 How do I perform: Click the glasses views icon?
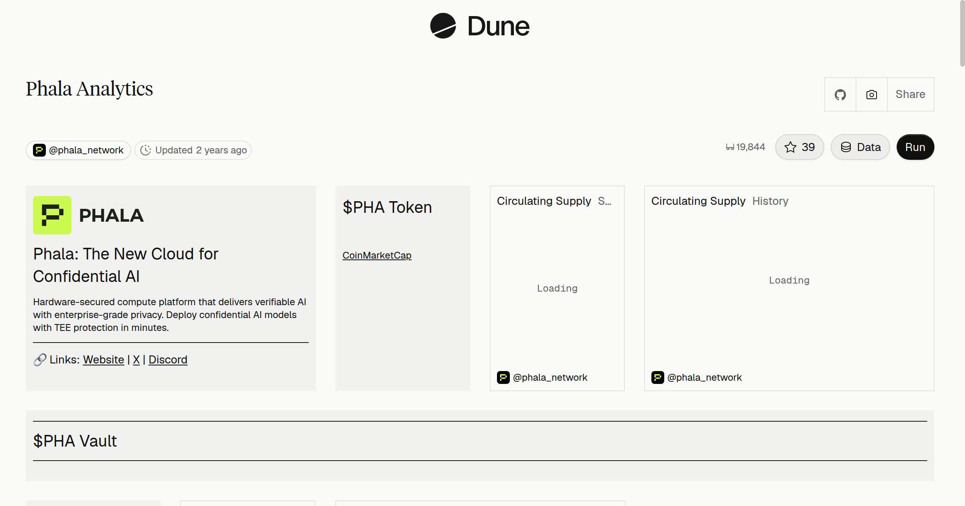coord(730,147)
